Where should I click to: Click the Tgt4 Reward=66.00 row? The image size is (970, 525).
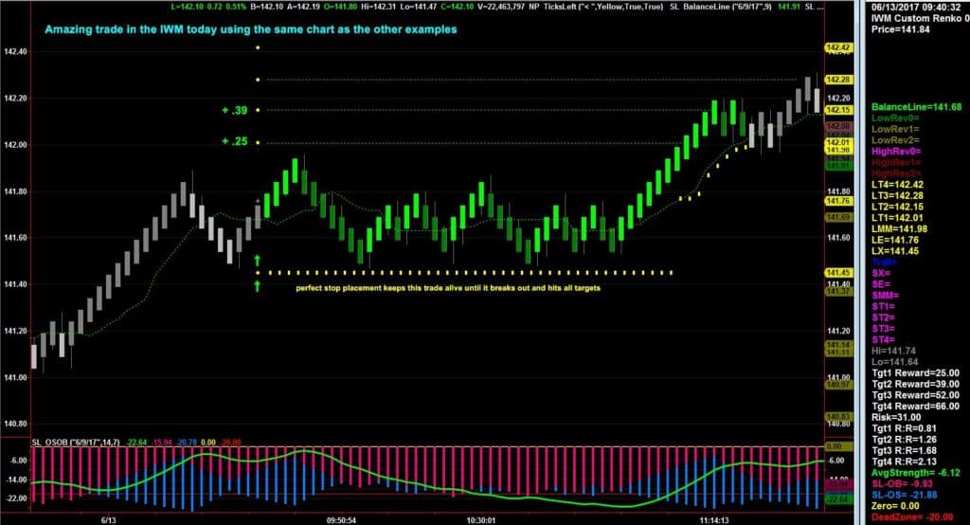pos(915,407)
